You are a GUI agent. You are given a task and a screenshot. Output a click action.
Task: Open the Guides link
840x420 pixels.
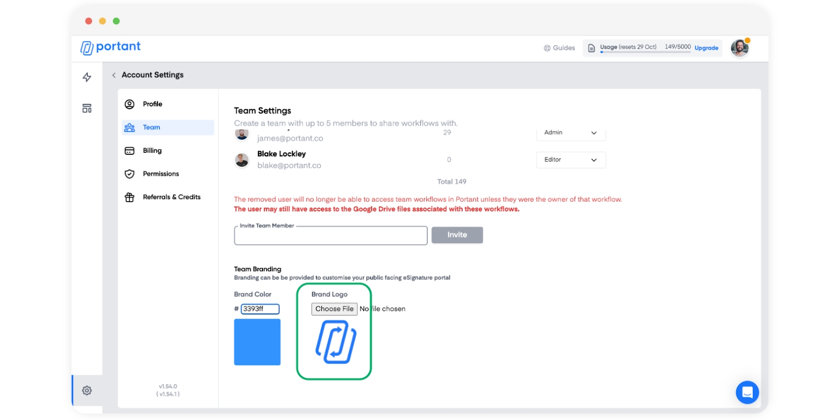point(559,48)
